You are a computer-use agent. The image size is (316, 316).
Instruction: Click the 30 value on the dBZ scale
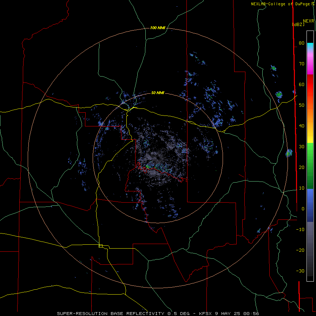coord(302,147)
